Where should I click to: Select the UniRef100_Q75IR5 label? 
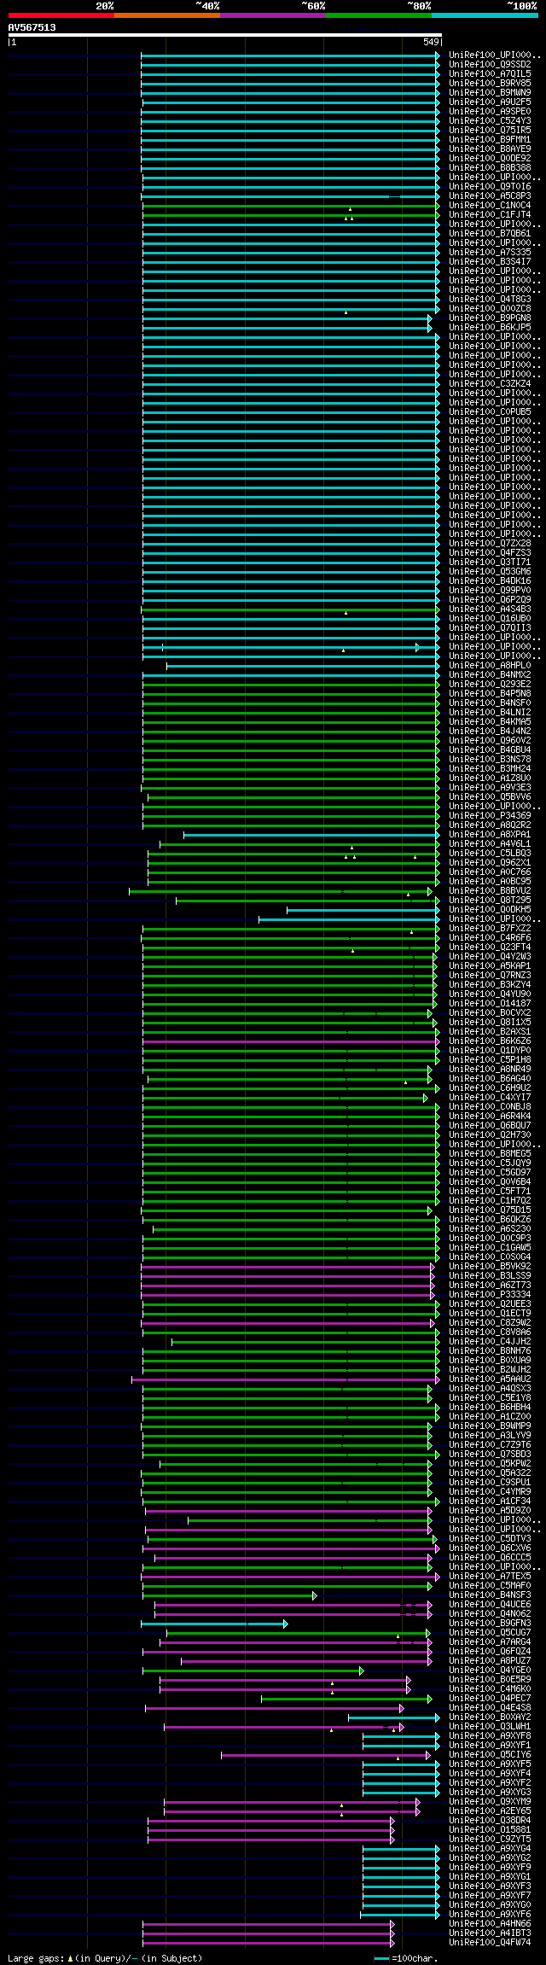click(x=490, y=130)
